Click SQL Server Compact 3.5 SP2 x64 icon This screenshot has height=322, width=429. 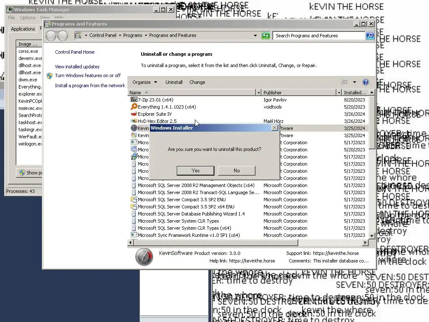(134, 207)
